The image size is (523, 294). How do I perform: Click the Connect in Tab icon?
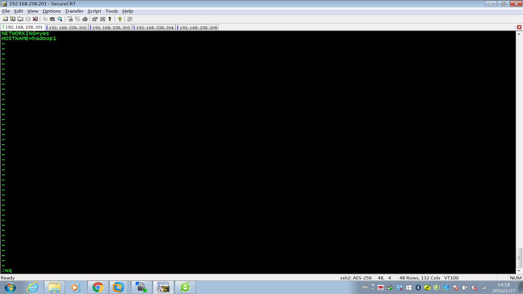click(x=20, y=19)
